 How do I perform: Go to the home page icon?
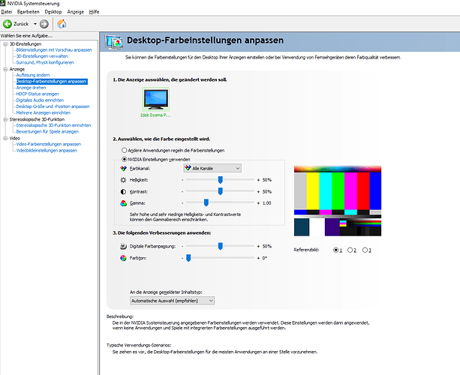coord(62,24)
